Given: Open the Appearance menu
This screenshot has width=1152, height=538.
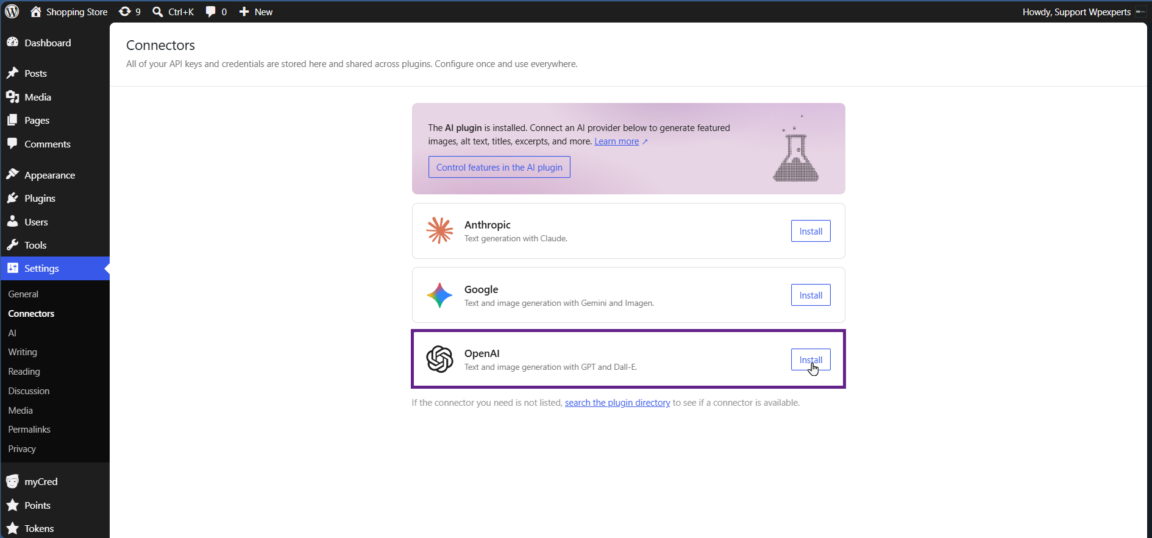Looking at the screenshot, I should (55, 175).
